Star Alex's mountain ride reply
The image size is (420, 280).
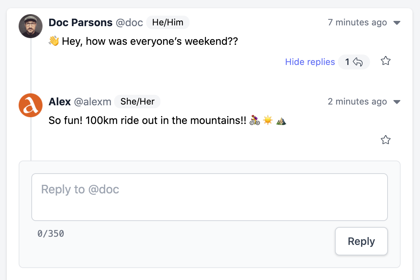[x=386, y=140]
